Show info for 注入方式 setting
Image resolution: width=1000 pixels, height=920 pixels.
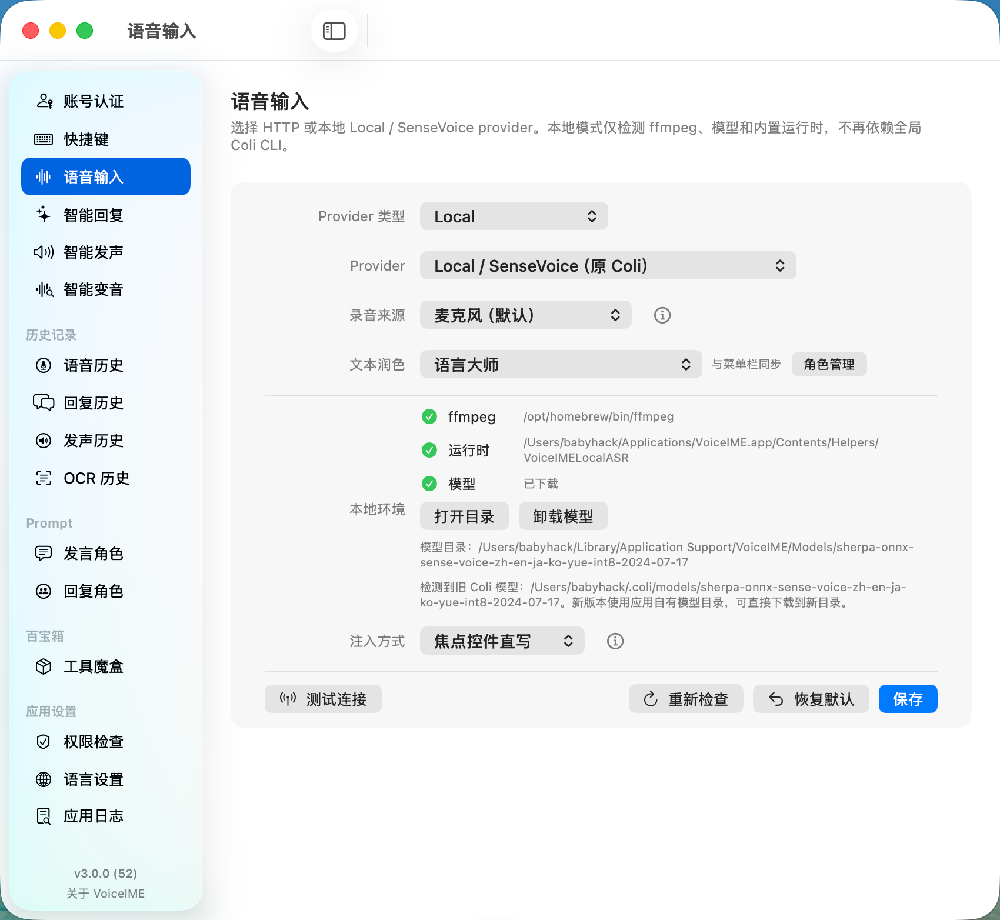tap(615, 641)
